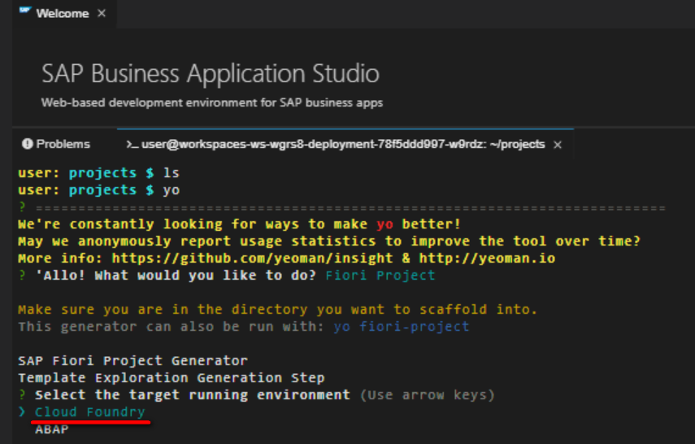The image size is (695, 444).
Task: Click 'Template Exploration Generation Step' line
Action: [171, 378]
